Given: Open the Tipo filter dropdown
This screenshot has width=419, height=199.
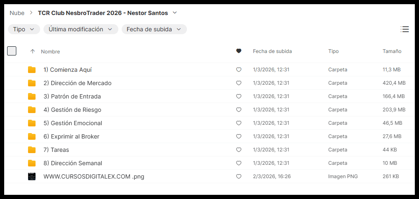Looking at the screenshot, I should click(x=24, y=29).
